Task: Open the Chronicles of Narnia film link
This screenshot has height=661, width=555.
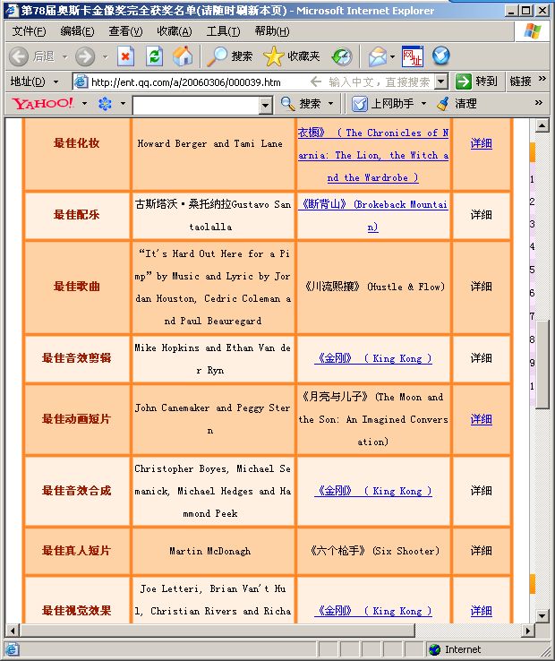Action: (373, 155)
